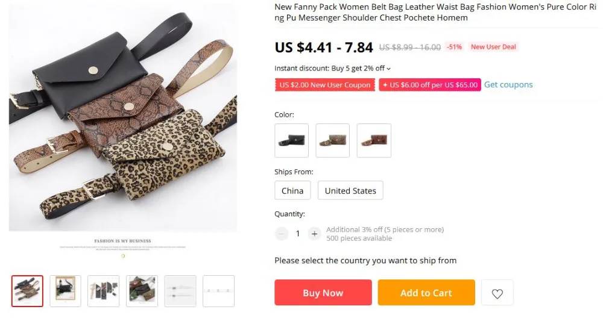Select the black bag color option
Viewport: 603px width, 327px height.
click(x=291, y=141)
